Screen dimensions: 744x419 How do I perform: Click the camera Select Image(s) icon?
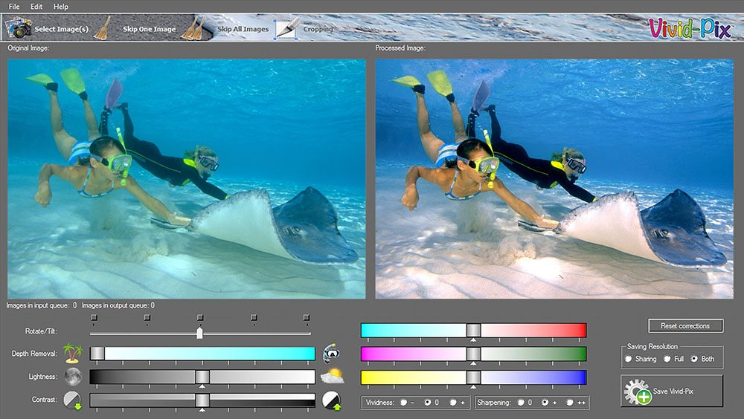pyautogui.click(x=19, y=28)
